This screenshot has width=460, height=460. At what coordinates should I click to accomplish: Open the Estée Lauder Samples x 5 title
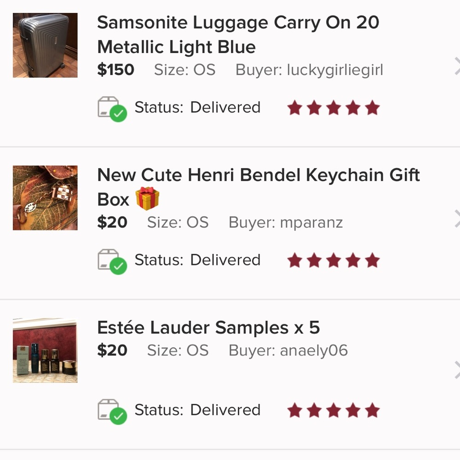point(208,328)
